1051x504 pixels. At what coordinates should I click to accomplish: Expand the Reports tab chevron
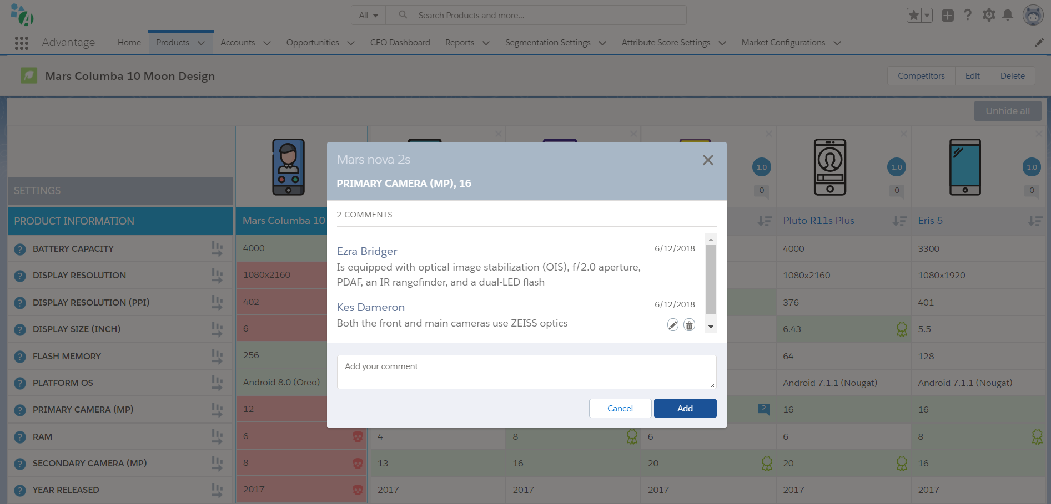click(x=486, y=43)
